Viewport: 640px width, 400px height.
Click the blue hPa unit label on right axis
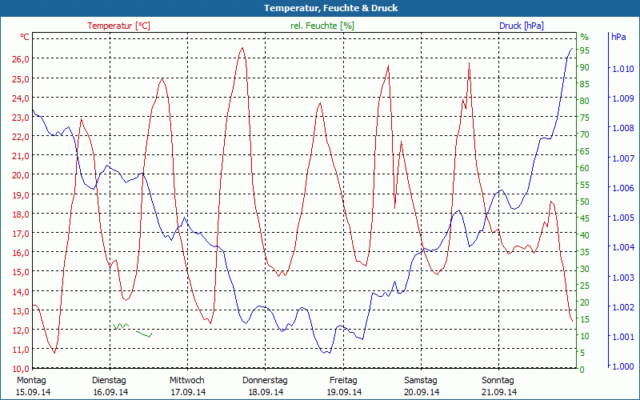618,37
